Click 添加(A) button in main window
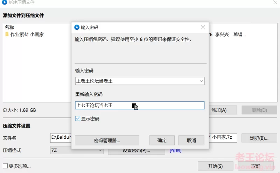 [223, 110]
